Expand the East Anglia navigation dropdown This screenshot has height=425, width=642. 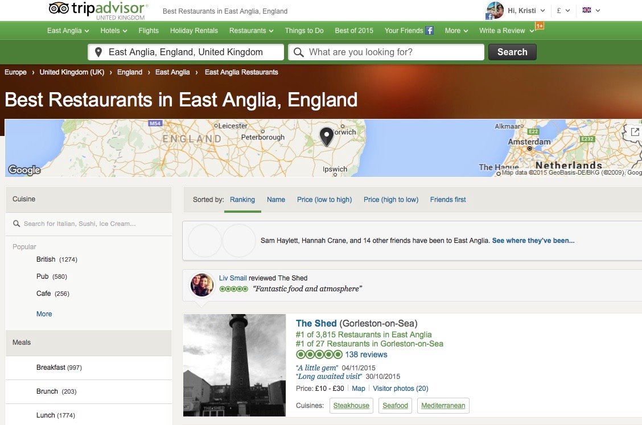click(x=68, y=31)
